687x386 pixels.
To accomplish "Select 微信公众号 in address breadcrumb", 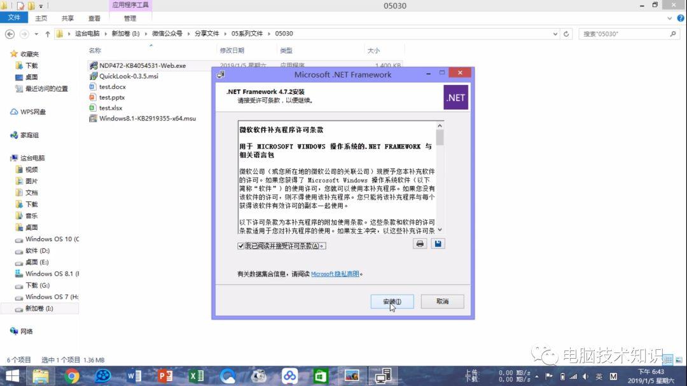I will [167, 34].
